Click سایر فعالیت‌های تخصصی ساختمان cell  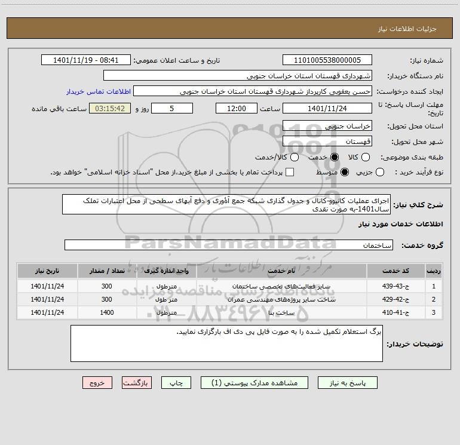click(x=281, y=286)
